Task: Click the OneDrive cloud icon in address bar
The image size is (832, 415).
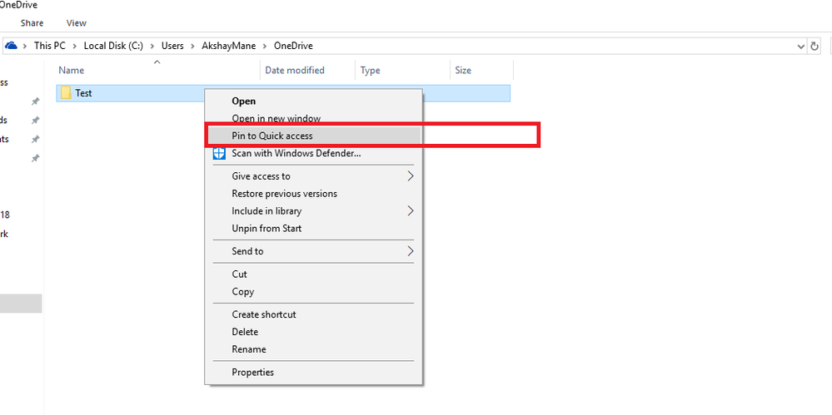Action: [12, 46]
